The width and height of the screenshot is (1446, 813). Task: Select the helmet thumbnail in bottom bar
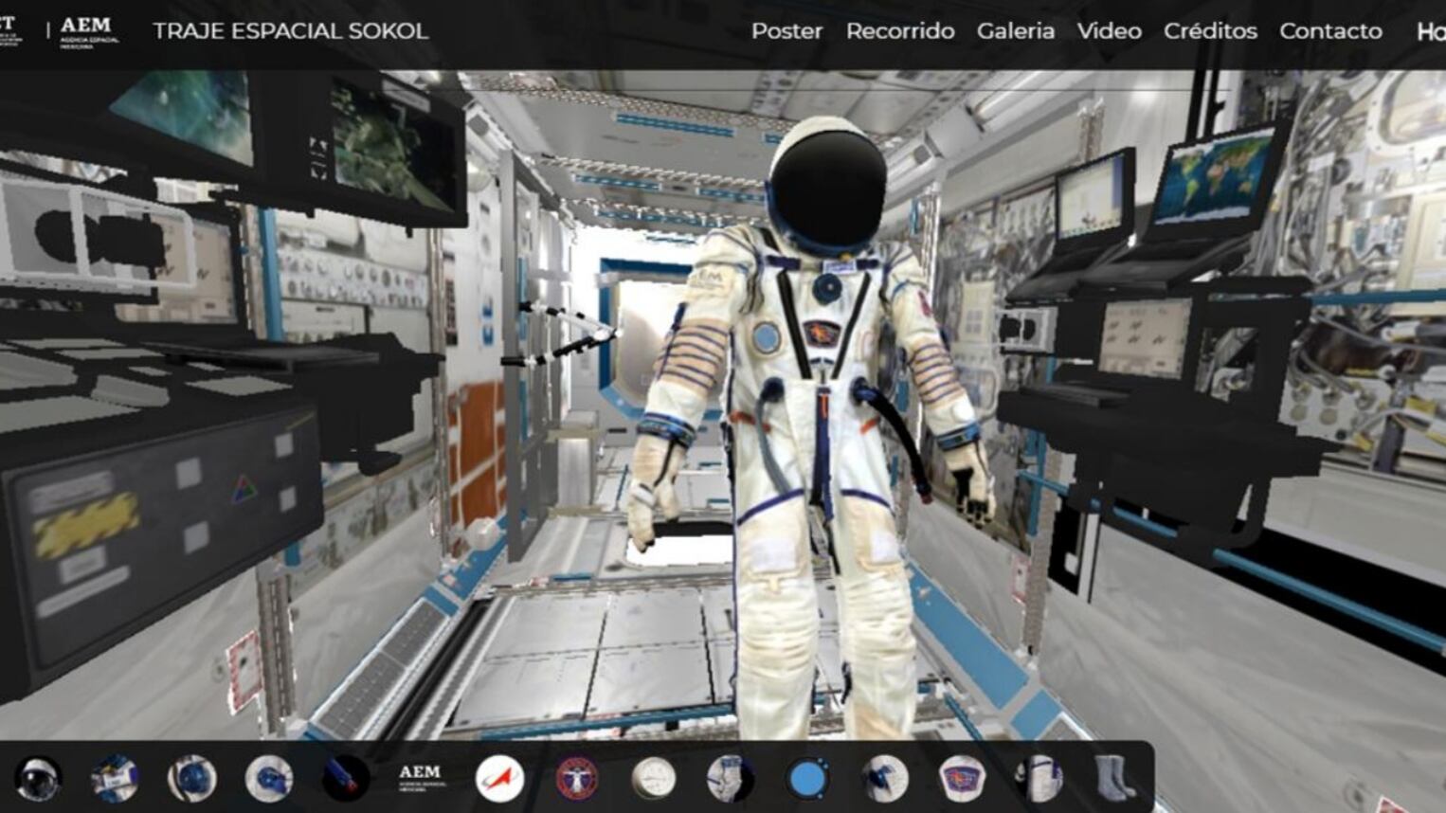click(x=38, y=779)
